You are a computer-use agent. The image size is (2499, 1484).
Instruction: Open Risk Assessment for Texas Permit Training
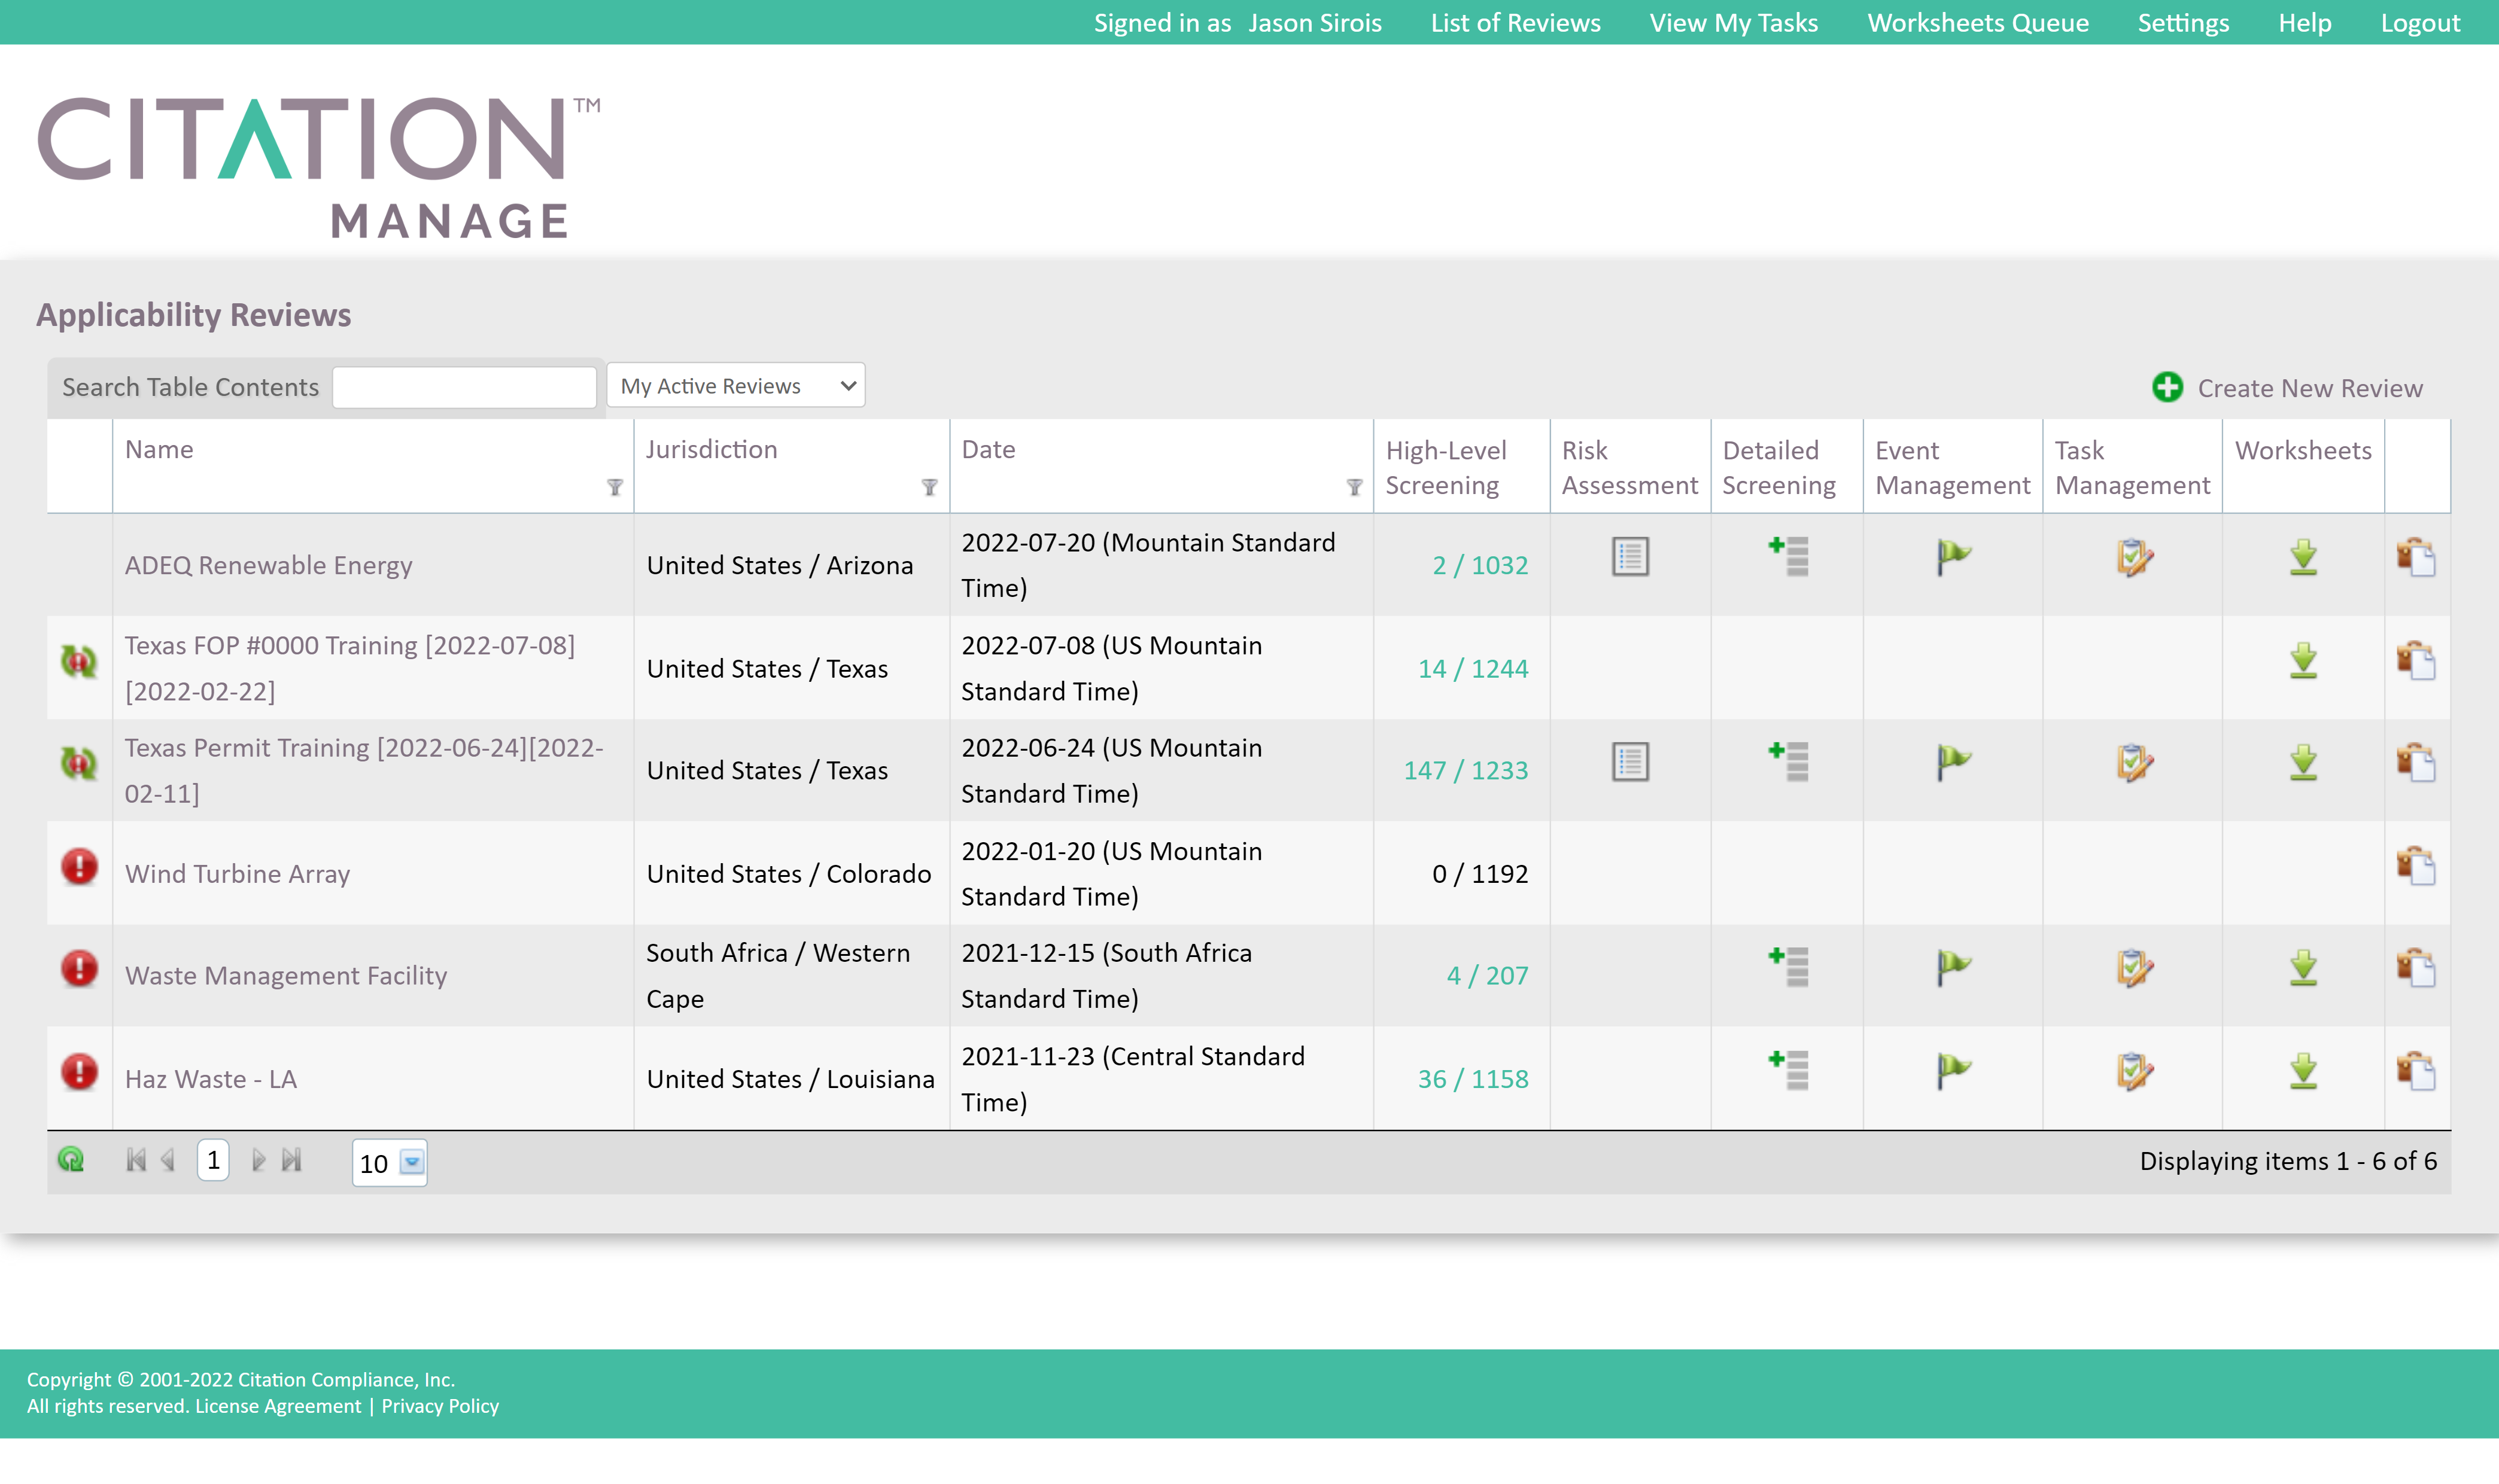coord(1629,763)
